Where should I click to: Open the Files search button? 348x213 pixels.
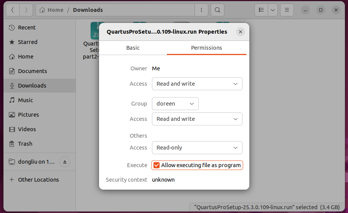(218, 10)
